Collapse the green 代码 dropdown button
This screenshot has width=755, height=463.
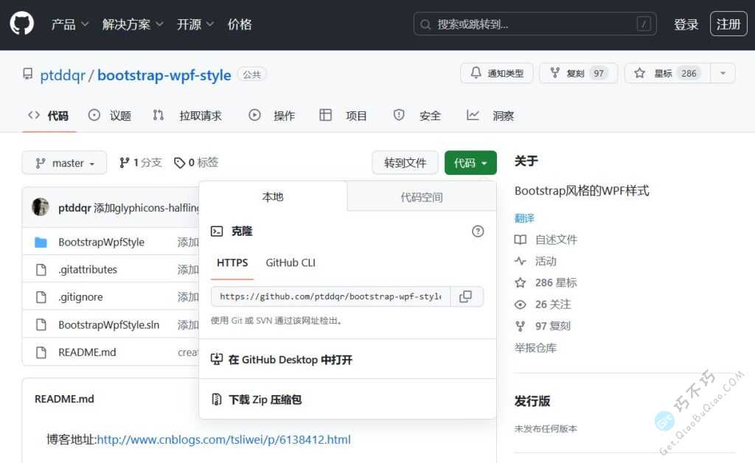point(470,163)
